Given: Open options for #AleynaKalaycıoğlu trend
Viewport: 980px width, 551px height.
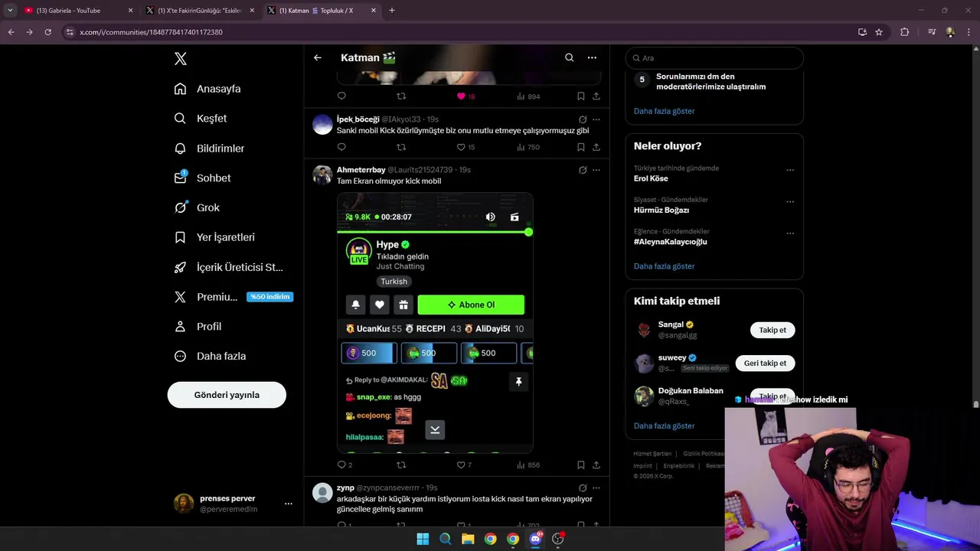Looking at the screenshot, I should (790, 233).
